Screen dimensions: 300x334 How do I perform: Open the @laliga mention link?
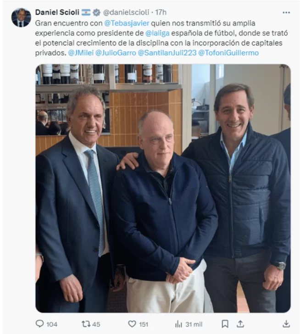point(157,33)
